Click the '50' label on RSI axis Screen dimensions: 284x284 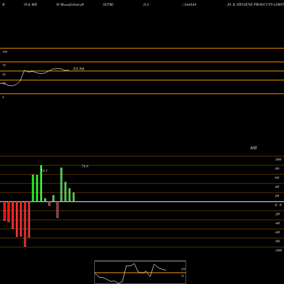[4, 74]
